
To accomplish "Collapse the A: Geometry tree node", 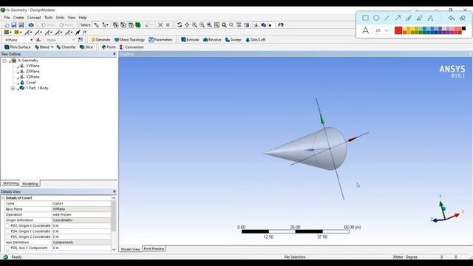I will (4, 61).
